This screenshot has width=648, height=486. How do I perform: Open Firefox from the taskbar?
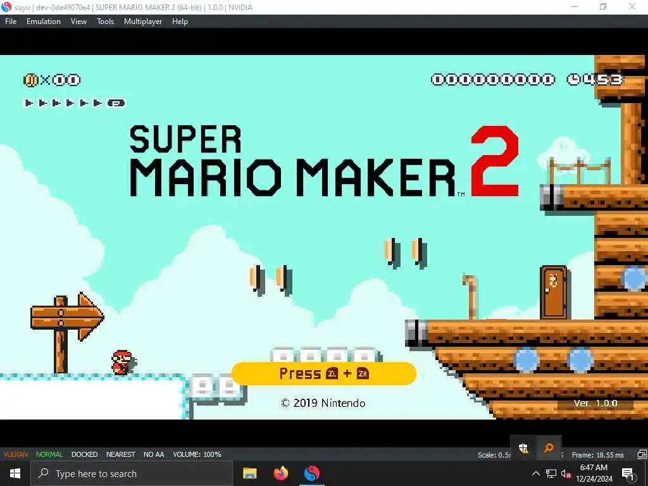(x=281, y=473)
